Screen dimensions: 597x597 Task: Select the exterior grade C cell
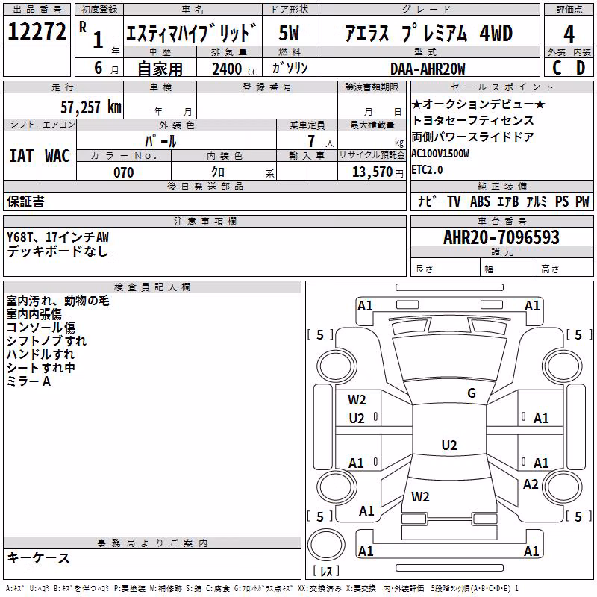coord(557,68)
